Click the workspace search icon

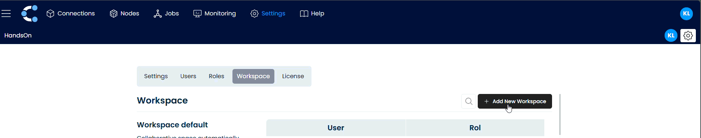pos(469,101)
